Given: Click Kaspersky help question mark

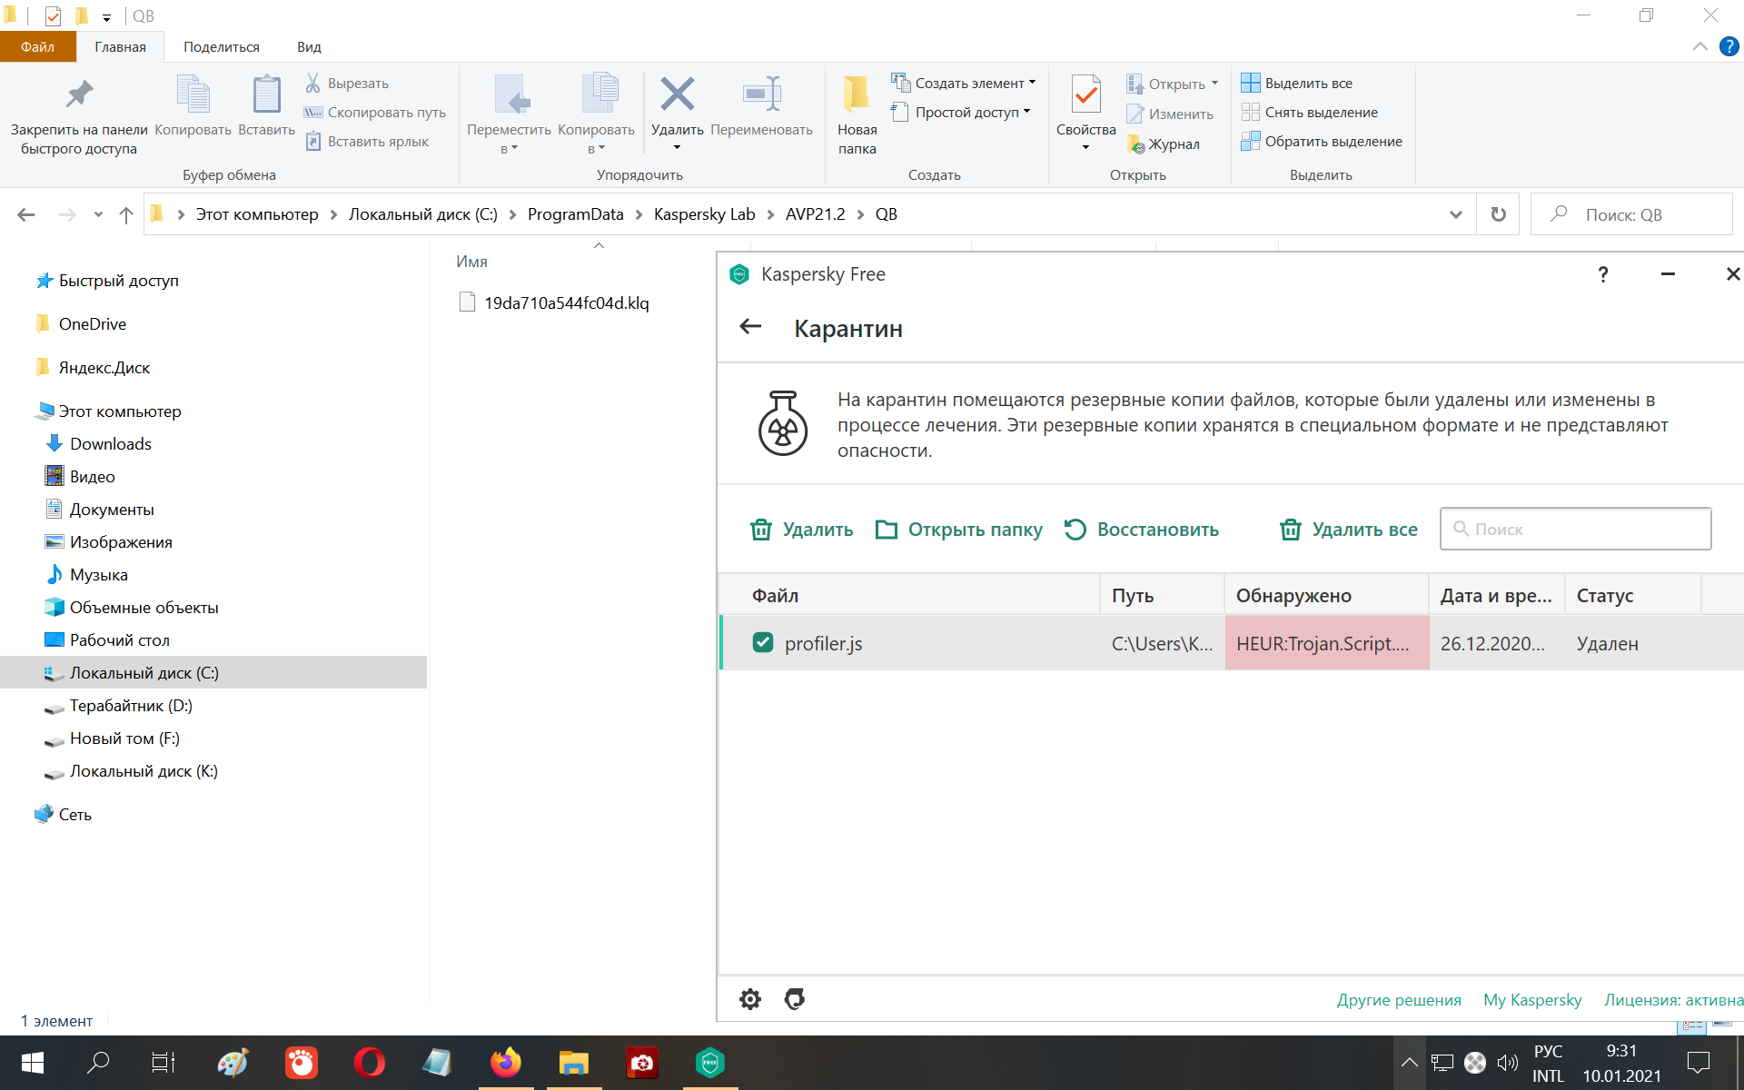Looking at the screenshot, I should pyautogui.click(x=1603, y=274).
